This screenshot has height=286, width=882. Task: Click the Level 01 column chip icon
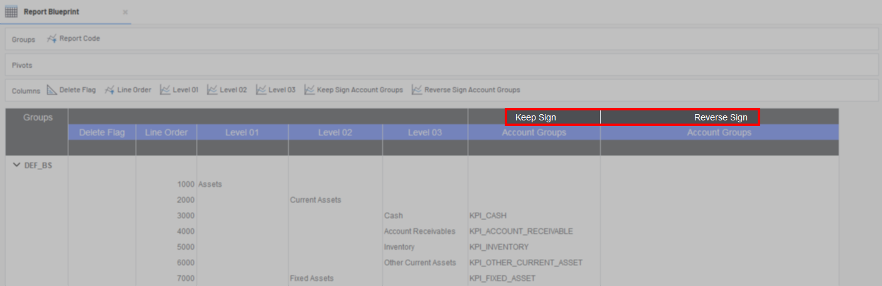tap(165, 90)
